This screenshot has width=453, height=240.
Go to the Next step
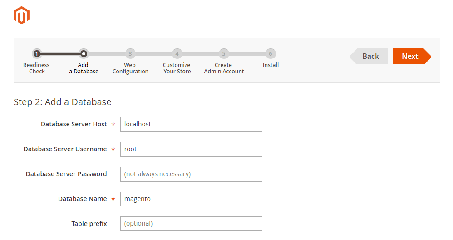[412, 56]
